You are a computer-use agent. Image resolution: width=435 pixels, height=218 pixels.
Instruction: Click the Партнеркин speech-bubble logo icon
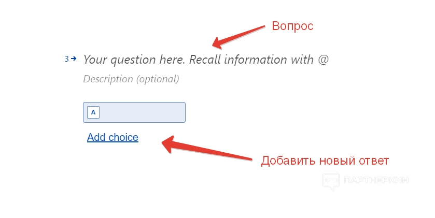click(x=331, y=181)
